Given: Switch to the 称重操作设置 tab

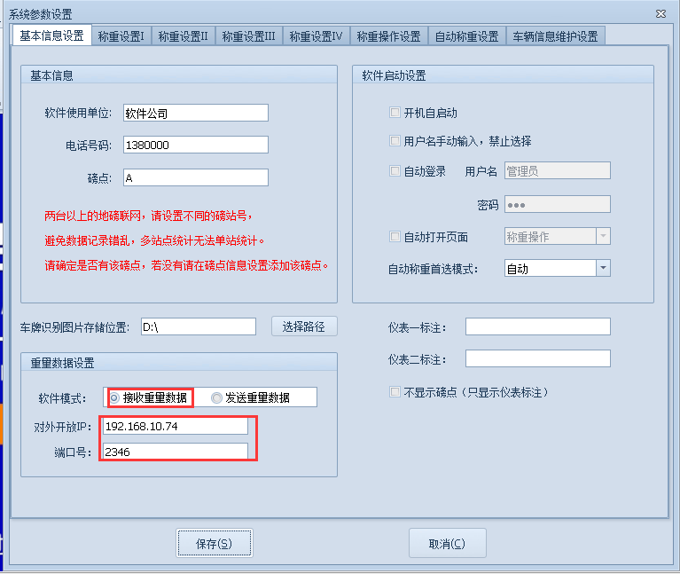Looking at the screenshot, I should pyautogui.click(x=388, y=36).
